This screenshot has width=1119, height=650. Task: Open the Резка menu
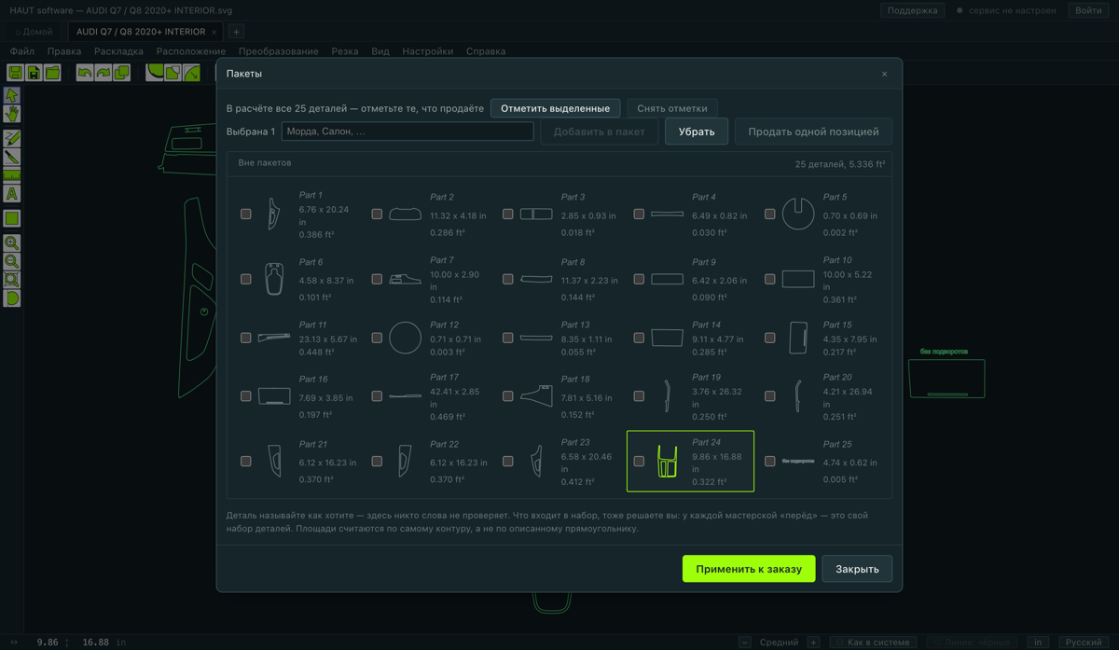click(345, 51)
